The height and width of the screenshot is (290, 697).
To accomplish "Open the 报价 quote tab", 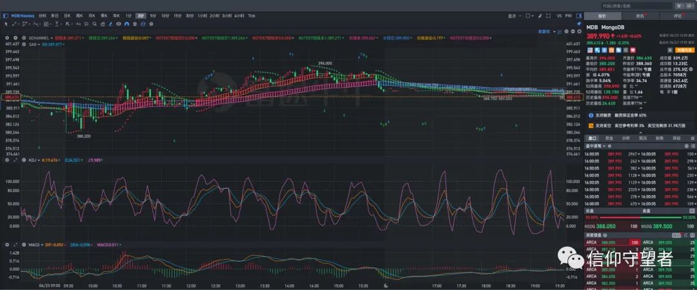I will 603,16.
